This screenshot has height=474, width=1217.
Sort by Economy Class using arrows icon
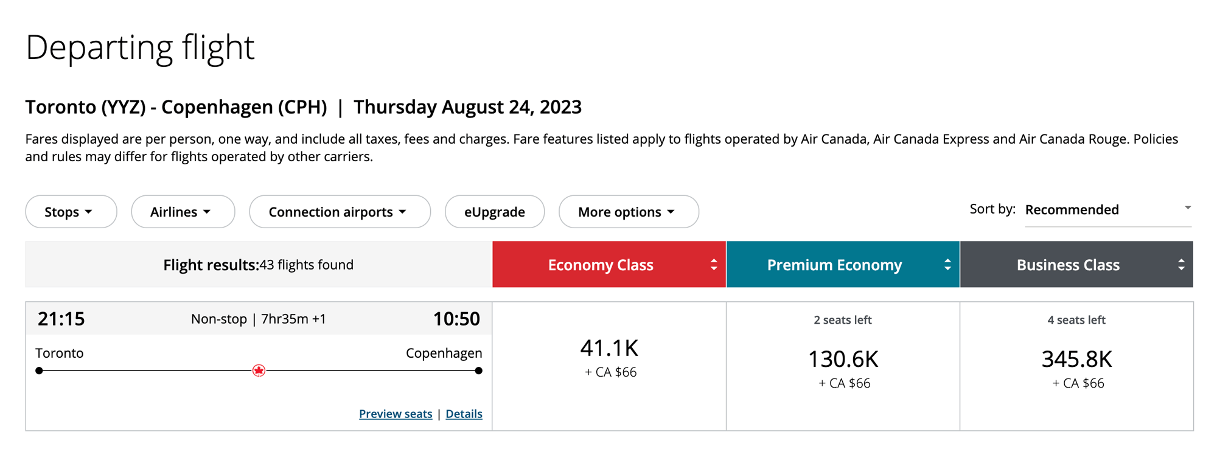click(x=714, y=265)
